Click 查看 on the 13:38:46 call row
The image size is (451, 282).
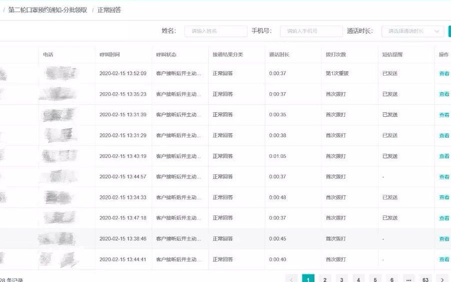point(444,239)
